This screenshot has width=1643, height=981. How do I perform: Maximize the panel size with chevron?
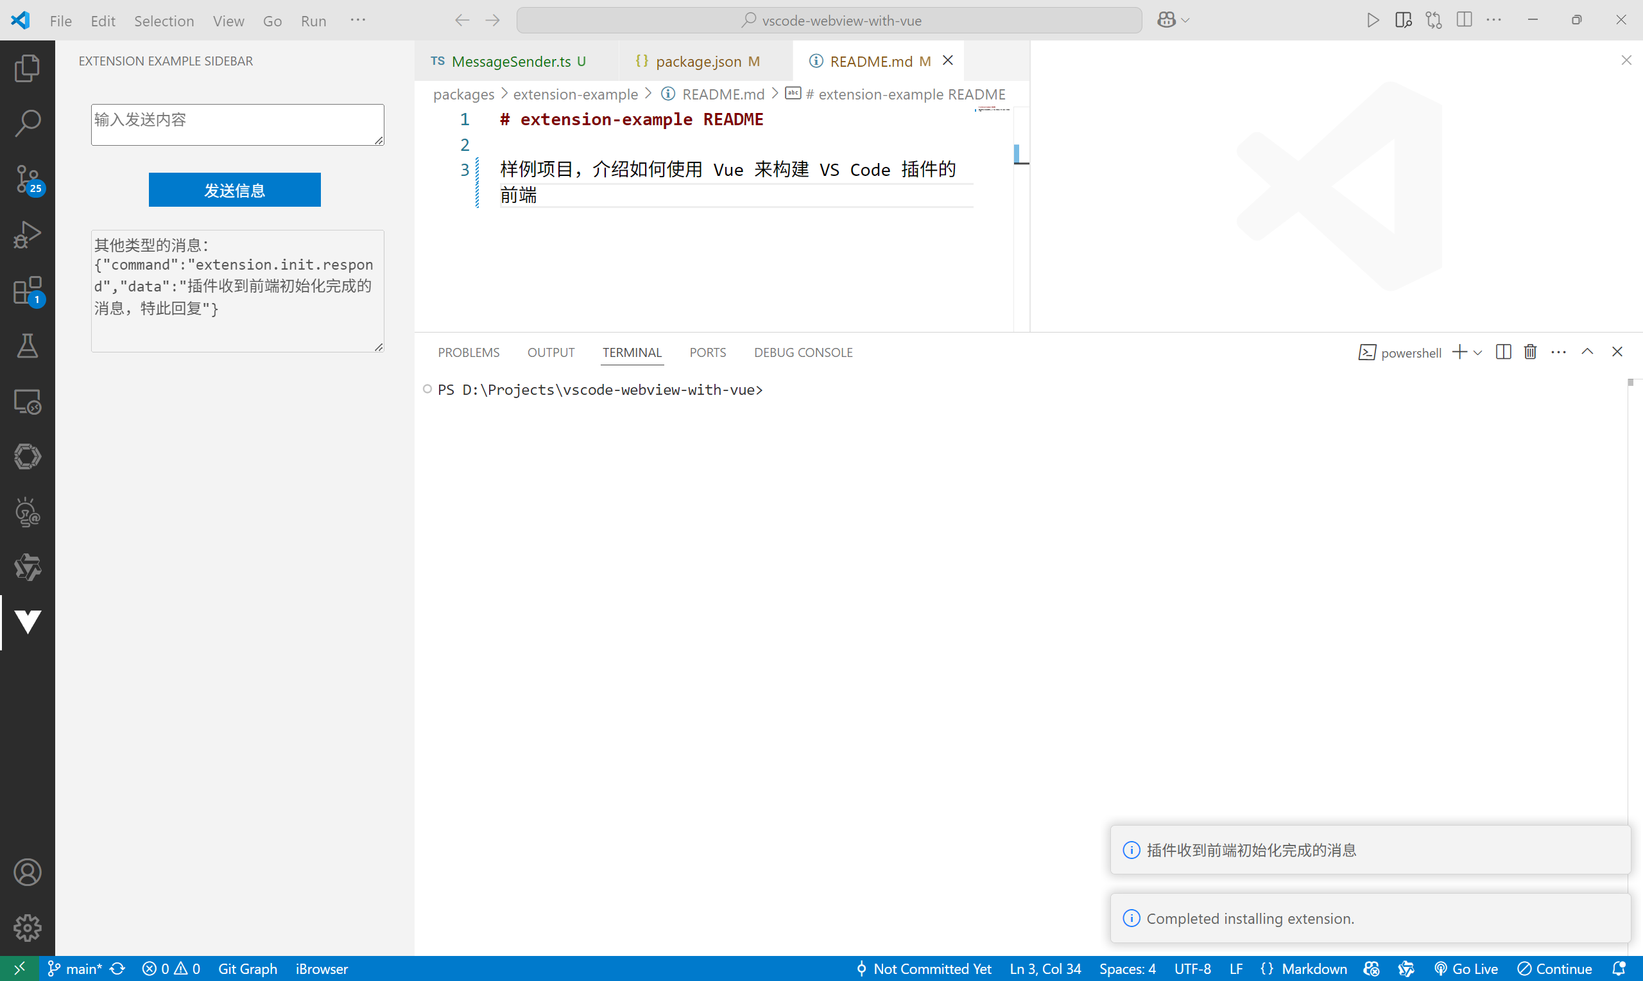click(1587, 352)
